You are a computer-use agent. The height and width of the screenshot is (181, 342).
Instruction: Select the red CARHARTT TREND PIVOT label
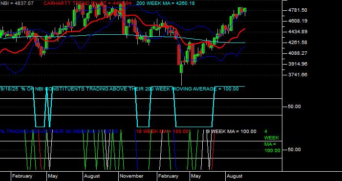click(88, 3)
